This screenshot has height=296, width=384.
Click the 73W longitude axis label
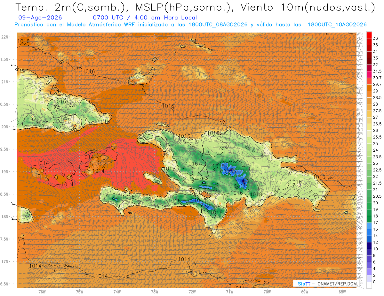pyautogui.click(x=155, y=292)
